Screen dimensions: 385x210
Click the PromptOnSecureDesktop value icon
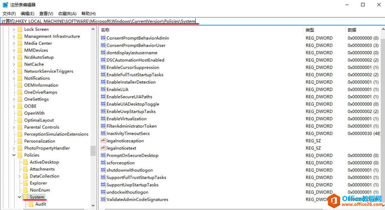[103, 156]
